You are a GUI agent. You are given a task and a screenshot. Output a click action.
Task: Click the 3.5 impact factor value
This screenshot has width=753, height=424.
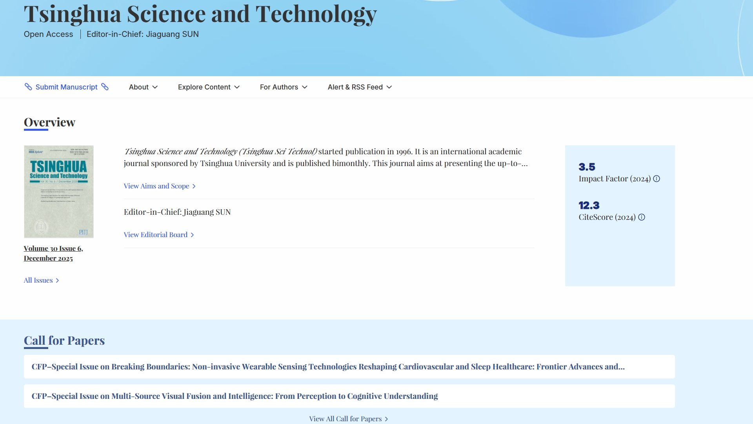click(x=587, y=167)
